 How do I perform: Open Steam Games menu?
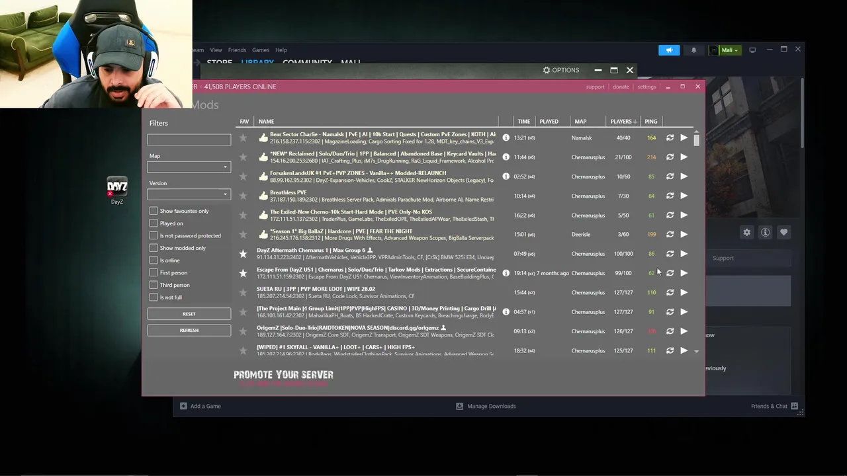[x=261, y=50]
